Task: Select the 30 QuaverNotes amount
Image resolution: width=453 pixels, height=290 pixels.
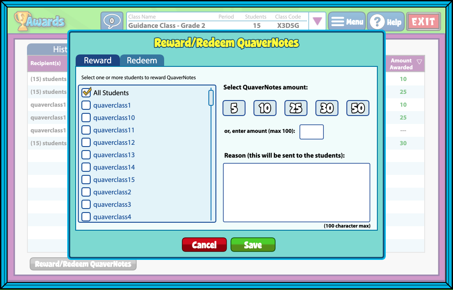Action: point(327,108)
